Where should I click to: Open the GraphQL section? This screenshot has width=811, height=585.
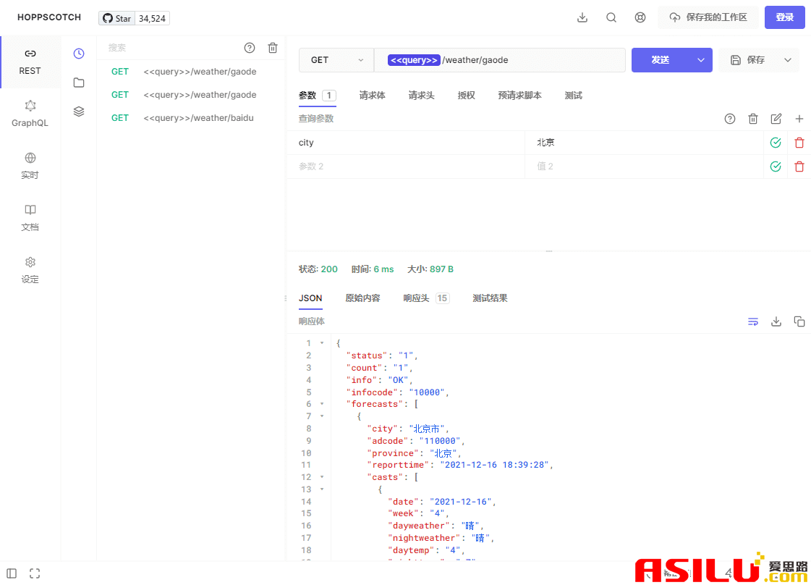30,114
